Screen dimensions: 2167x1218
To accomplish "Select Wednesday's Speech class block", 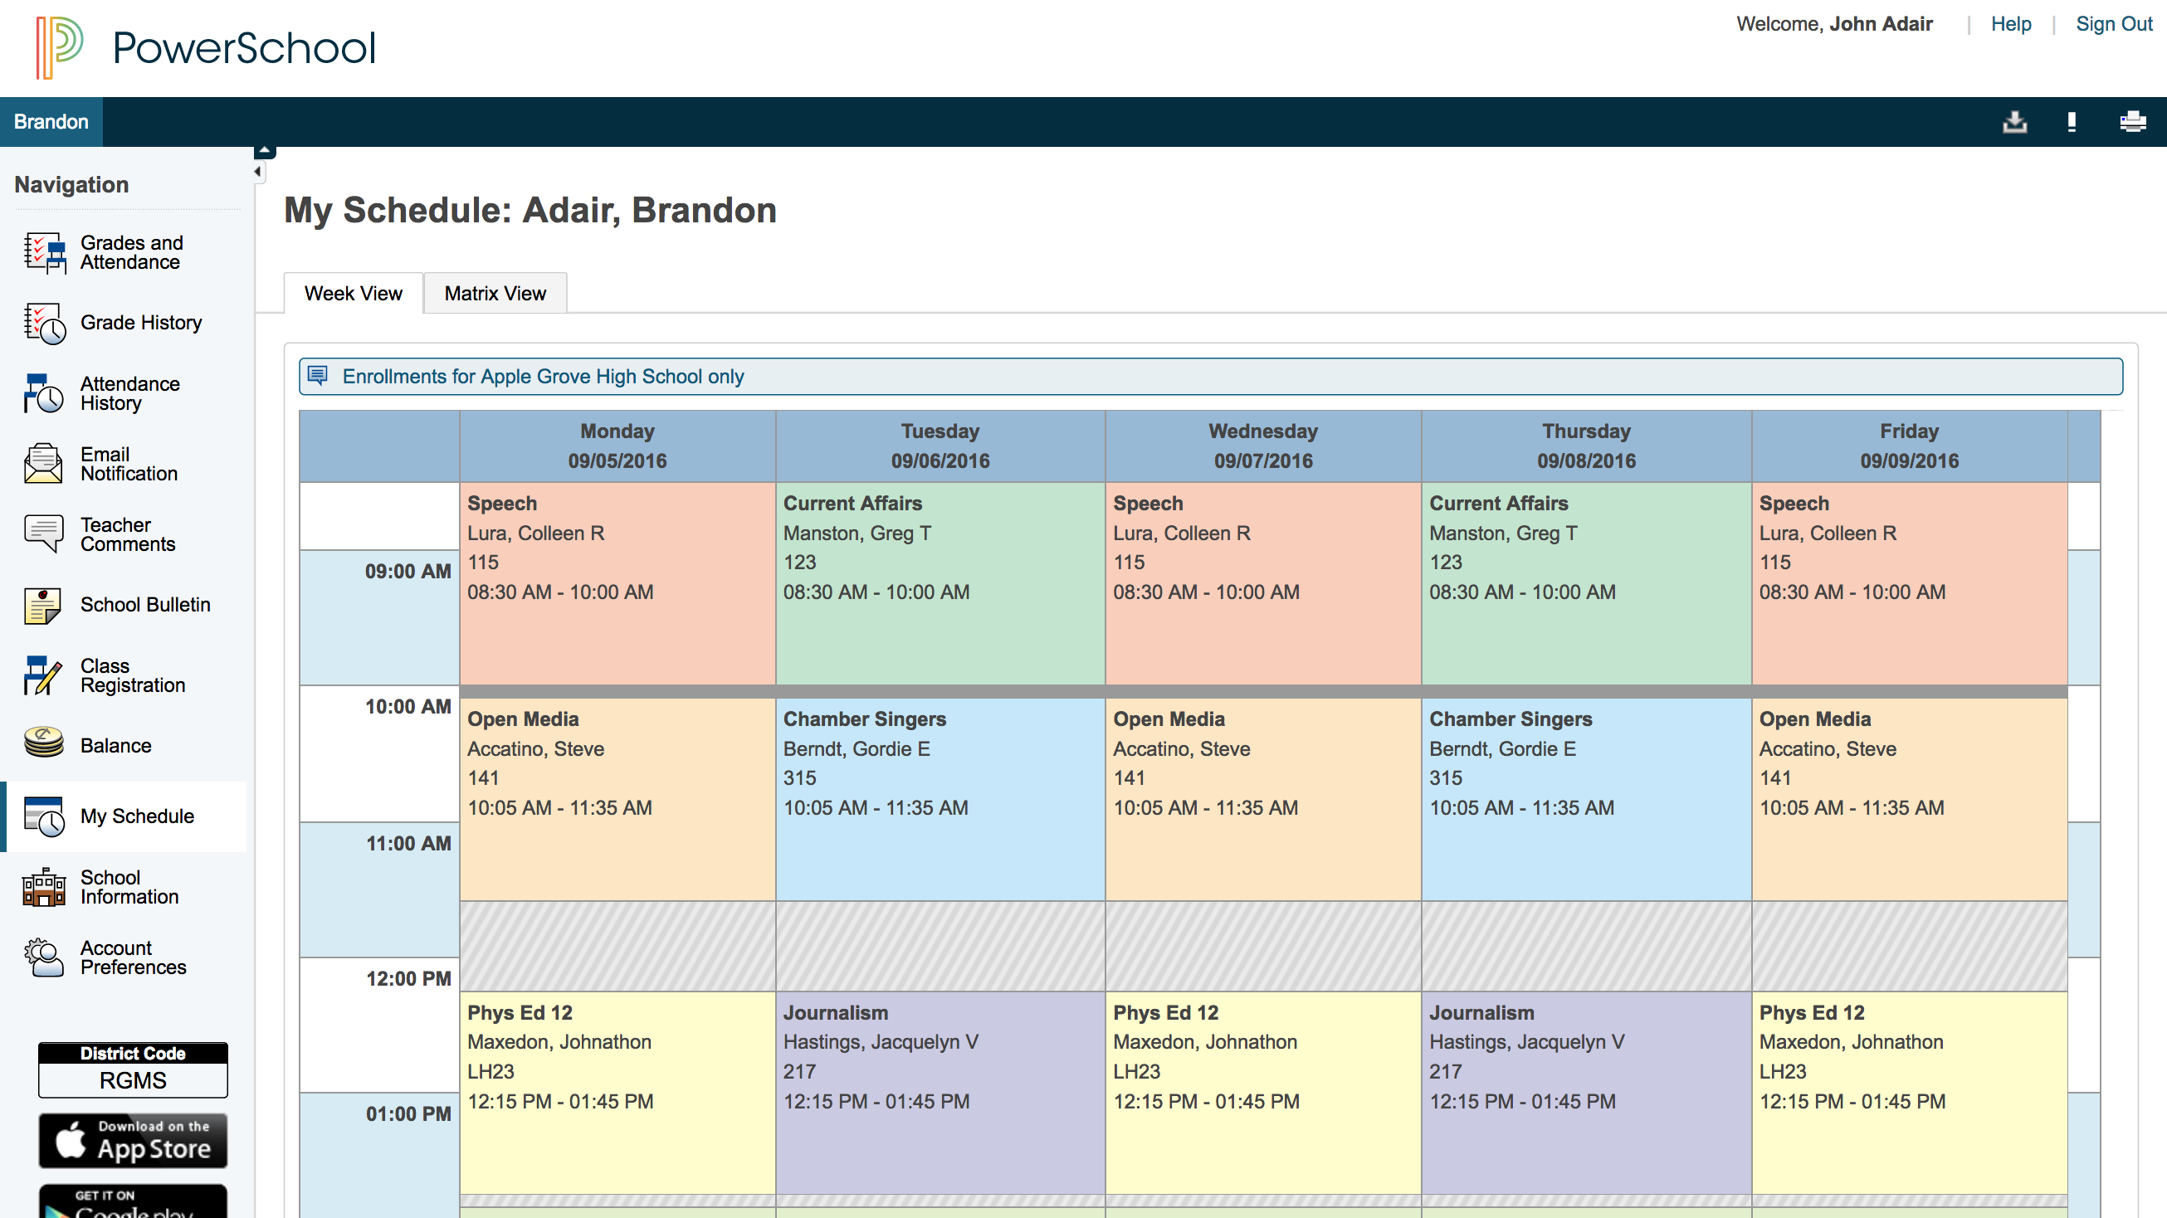I will pyautogui.click(x=1263, y=584).
